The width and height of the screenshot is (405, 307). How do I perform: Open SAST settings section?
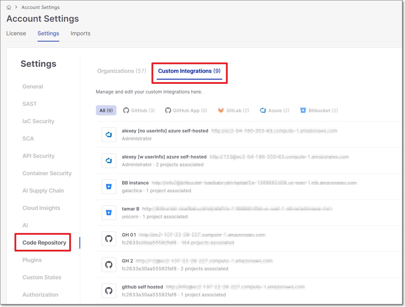click(x=30, y=104)
